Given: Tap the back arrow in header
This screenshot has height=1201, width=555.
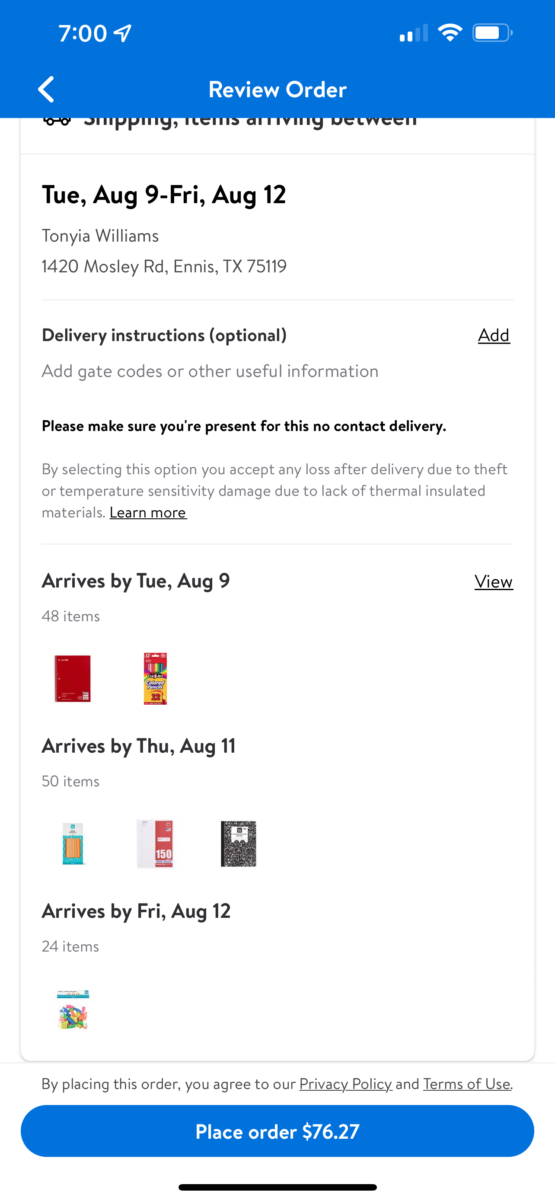Looking at the screenshot, I should tap(46, 89).
